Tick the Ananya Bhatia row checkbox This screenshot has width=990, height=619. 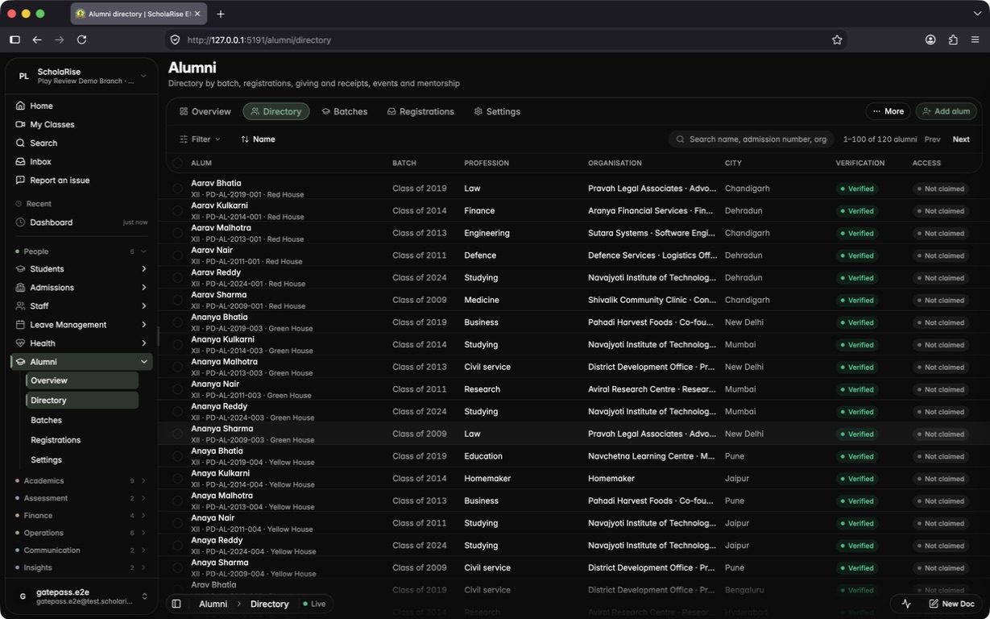point(177,322)
